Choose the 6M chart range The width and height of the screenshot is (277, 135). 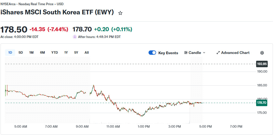(x=42, y=53)
